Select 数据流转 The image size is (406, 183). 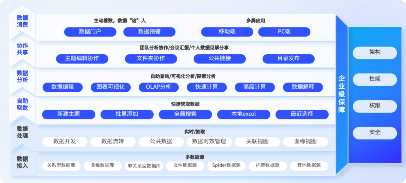[x=113, y=142]
